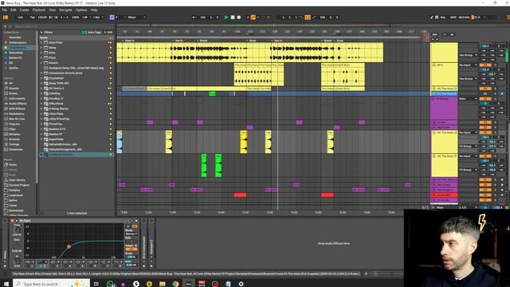Open the Plug-Ins library category

(14, 124)
